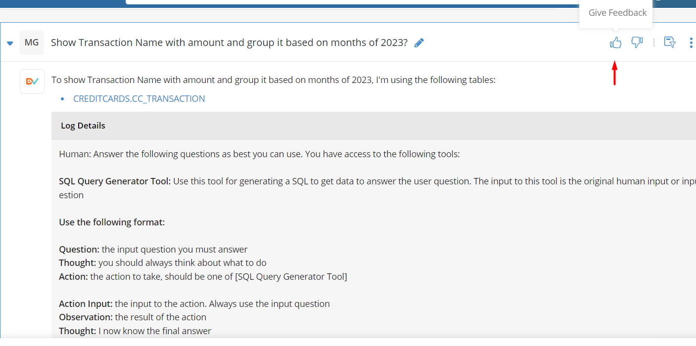Open the CREDITCARDS.CC_TRANSACTION table link
This screenshot has width=696, height=346.
[x=139, y=98]
